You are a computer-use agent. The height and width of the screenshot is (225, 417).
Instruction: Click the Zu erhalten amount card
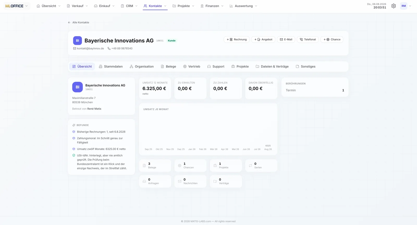click(x=190, y=88)
